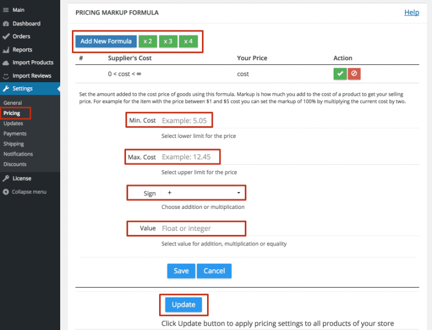Click the Action column header
Viewport: 432px width, 330px height.
click(x=343, y=58)
